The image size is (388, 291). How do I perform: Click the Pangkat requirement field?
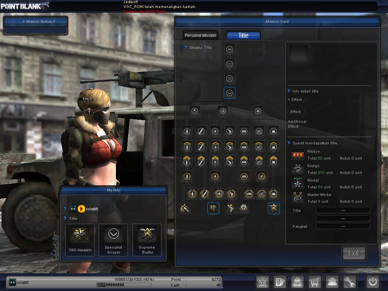pos(343,226)
